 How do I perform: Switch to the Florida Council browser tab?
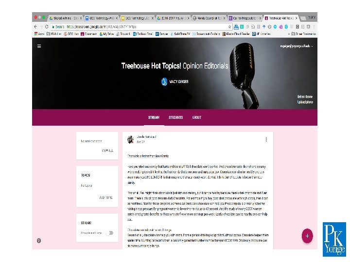[x=209, y=18]
